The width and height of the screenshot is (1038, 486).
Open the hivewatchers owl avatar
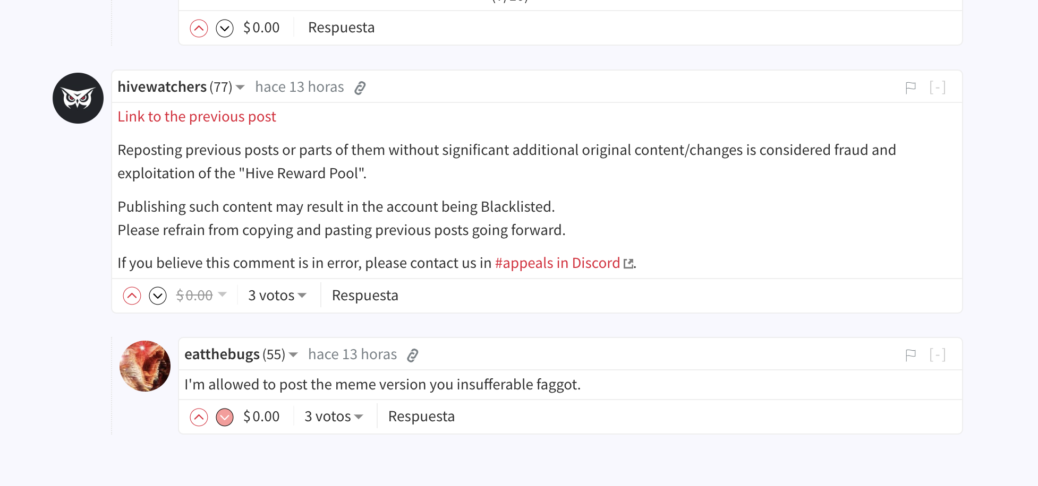click(78, 98)
